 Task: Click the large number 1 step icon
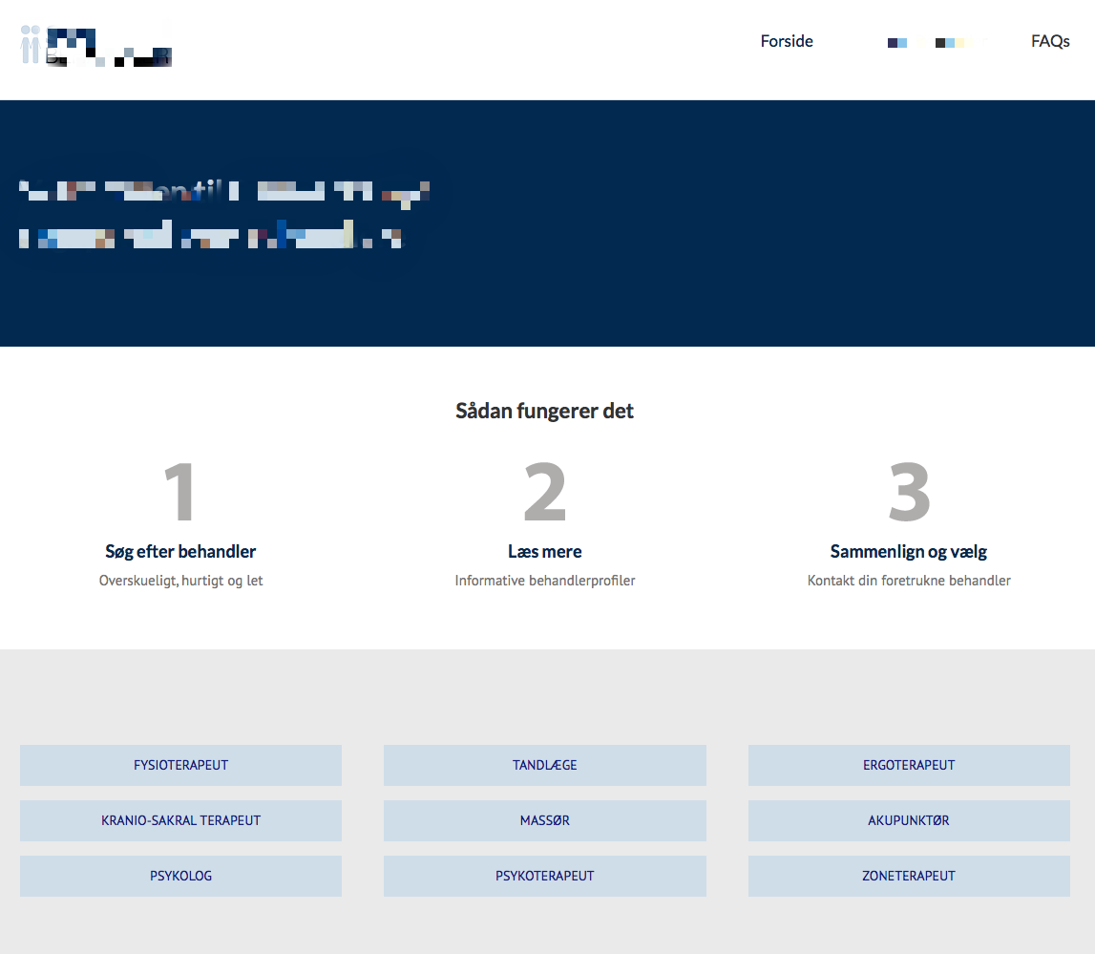[180, 492]
